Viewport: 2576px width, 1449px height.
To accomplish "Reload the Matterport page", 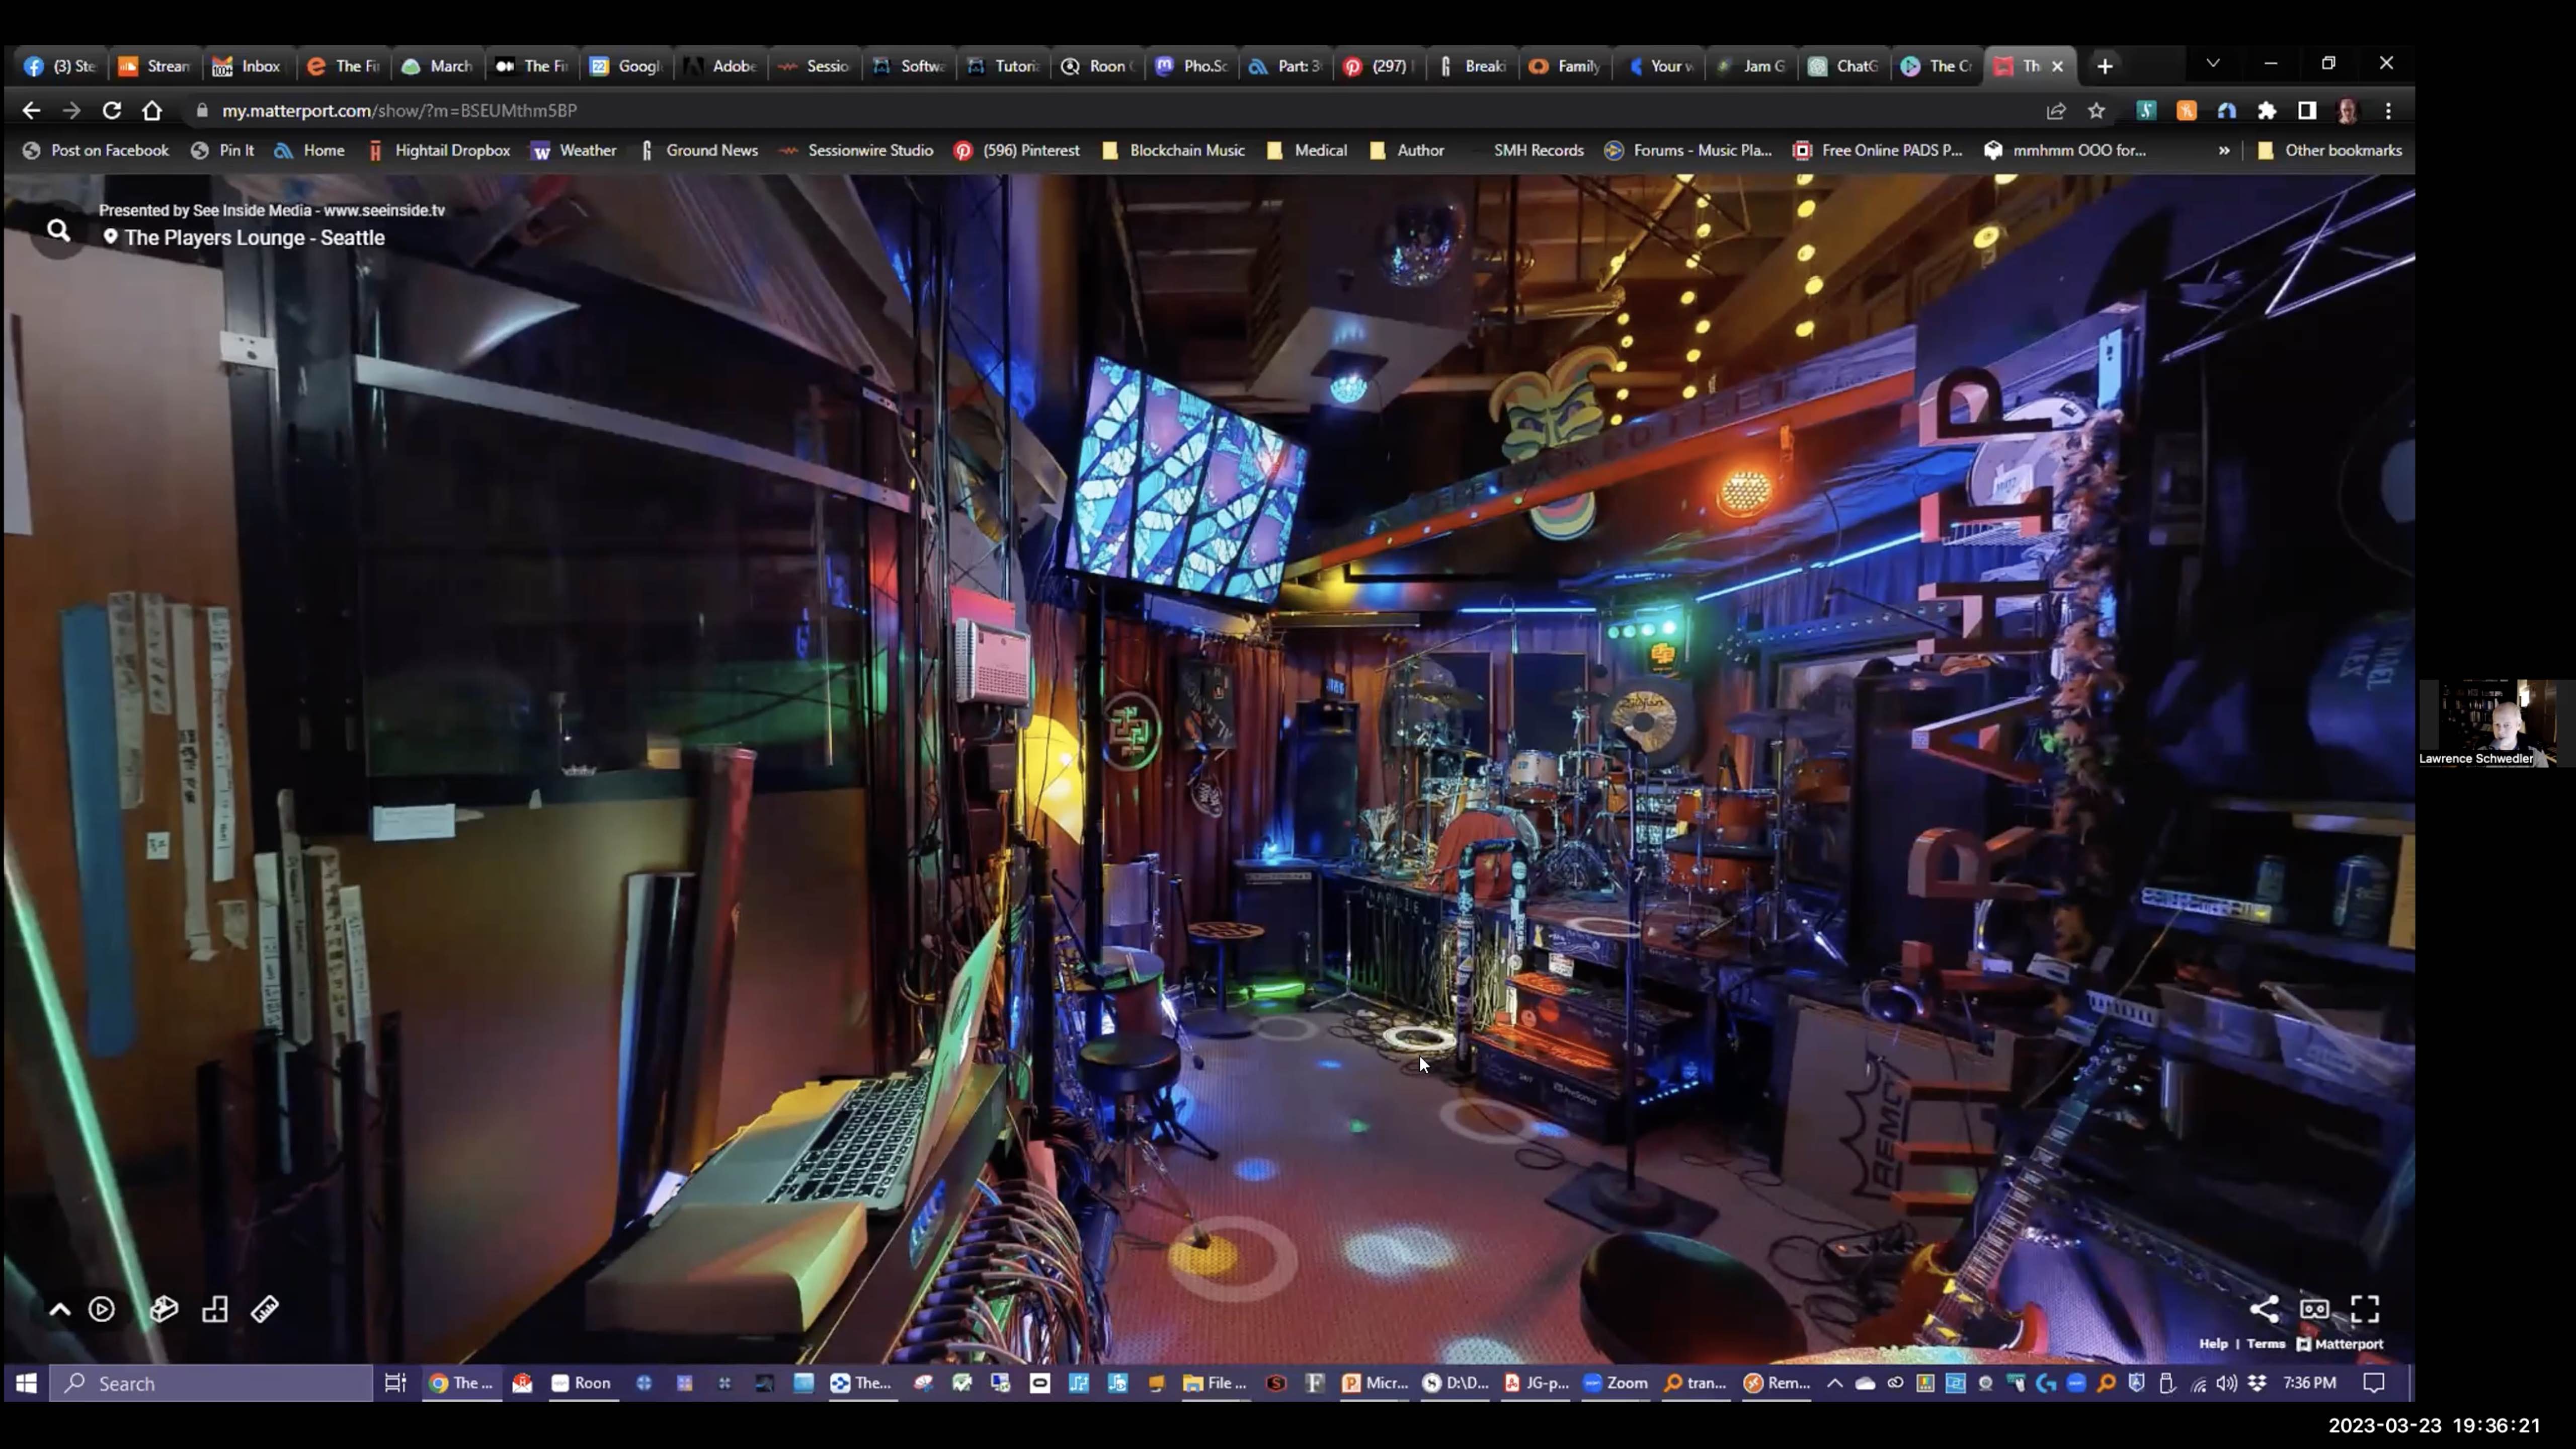I will click(x=112, y=111).
